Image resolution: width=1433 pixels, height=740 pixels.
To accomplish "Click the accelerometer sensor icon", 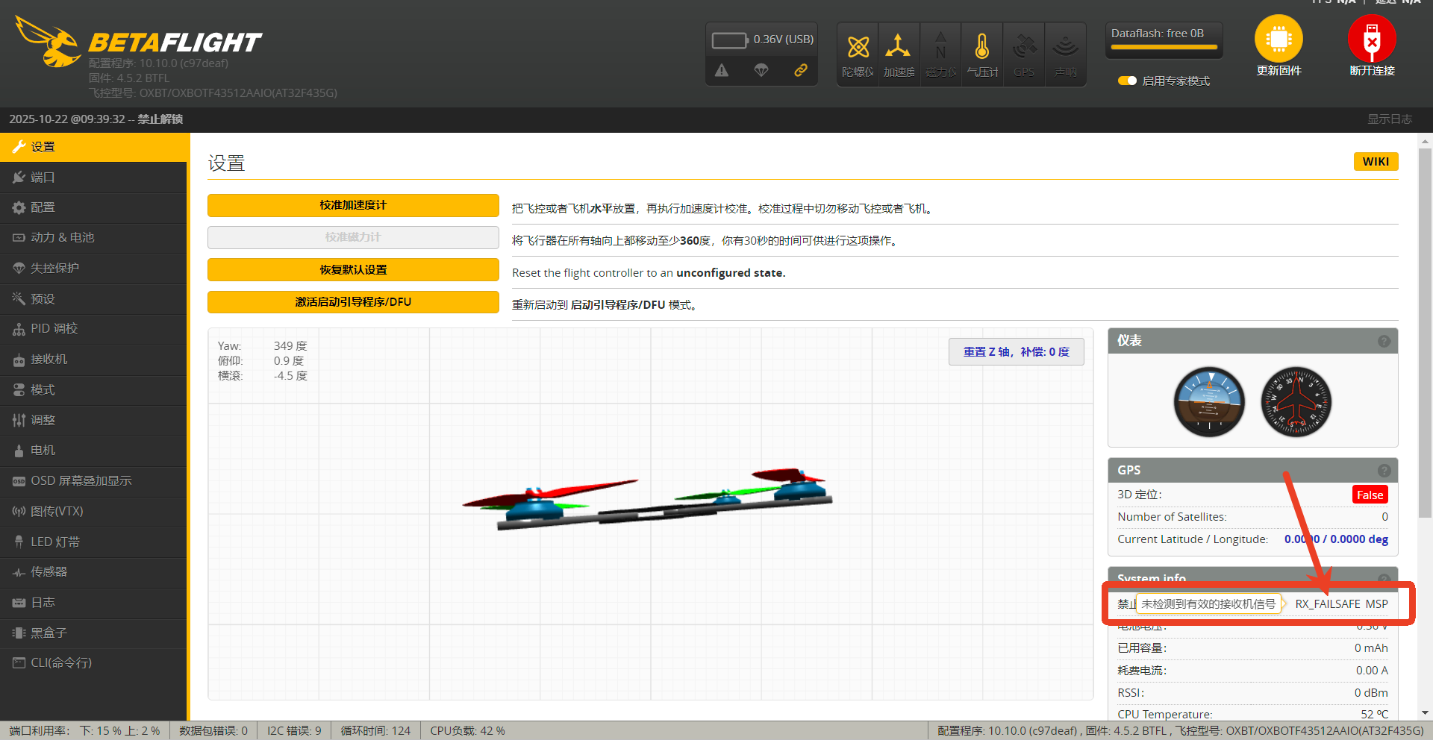I will coord(898,48).
